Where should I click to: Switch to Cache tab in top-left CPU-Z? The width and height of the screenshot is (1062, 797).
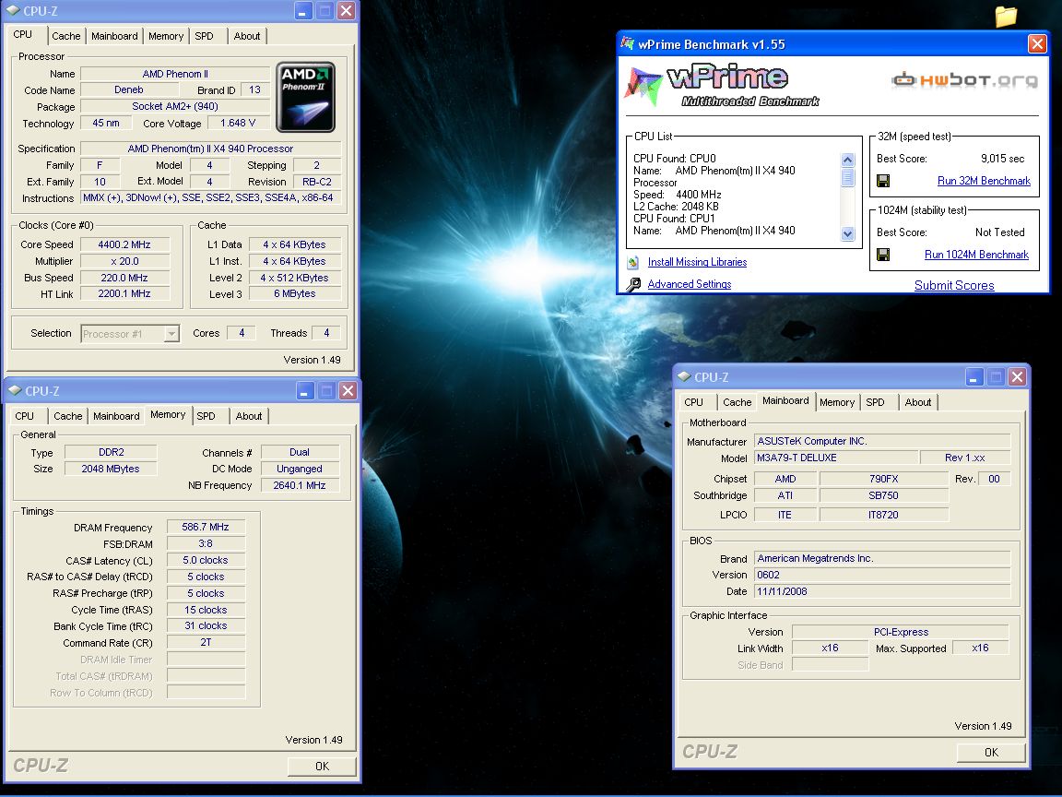click(x=66, y=36)
